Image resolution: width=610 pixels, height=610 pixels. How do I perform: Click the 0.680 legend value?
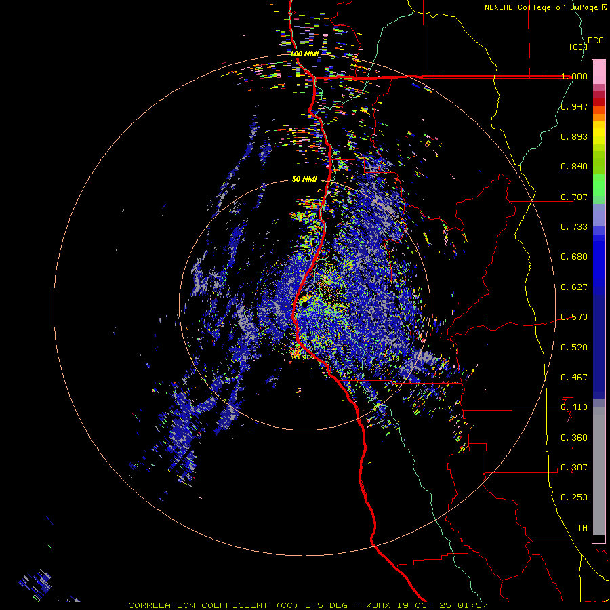[x=574, y=257]
